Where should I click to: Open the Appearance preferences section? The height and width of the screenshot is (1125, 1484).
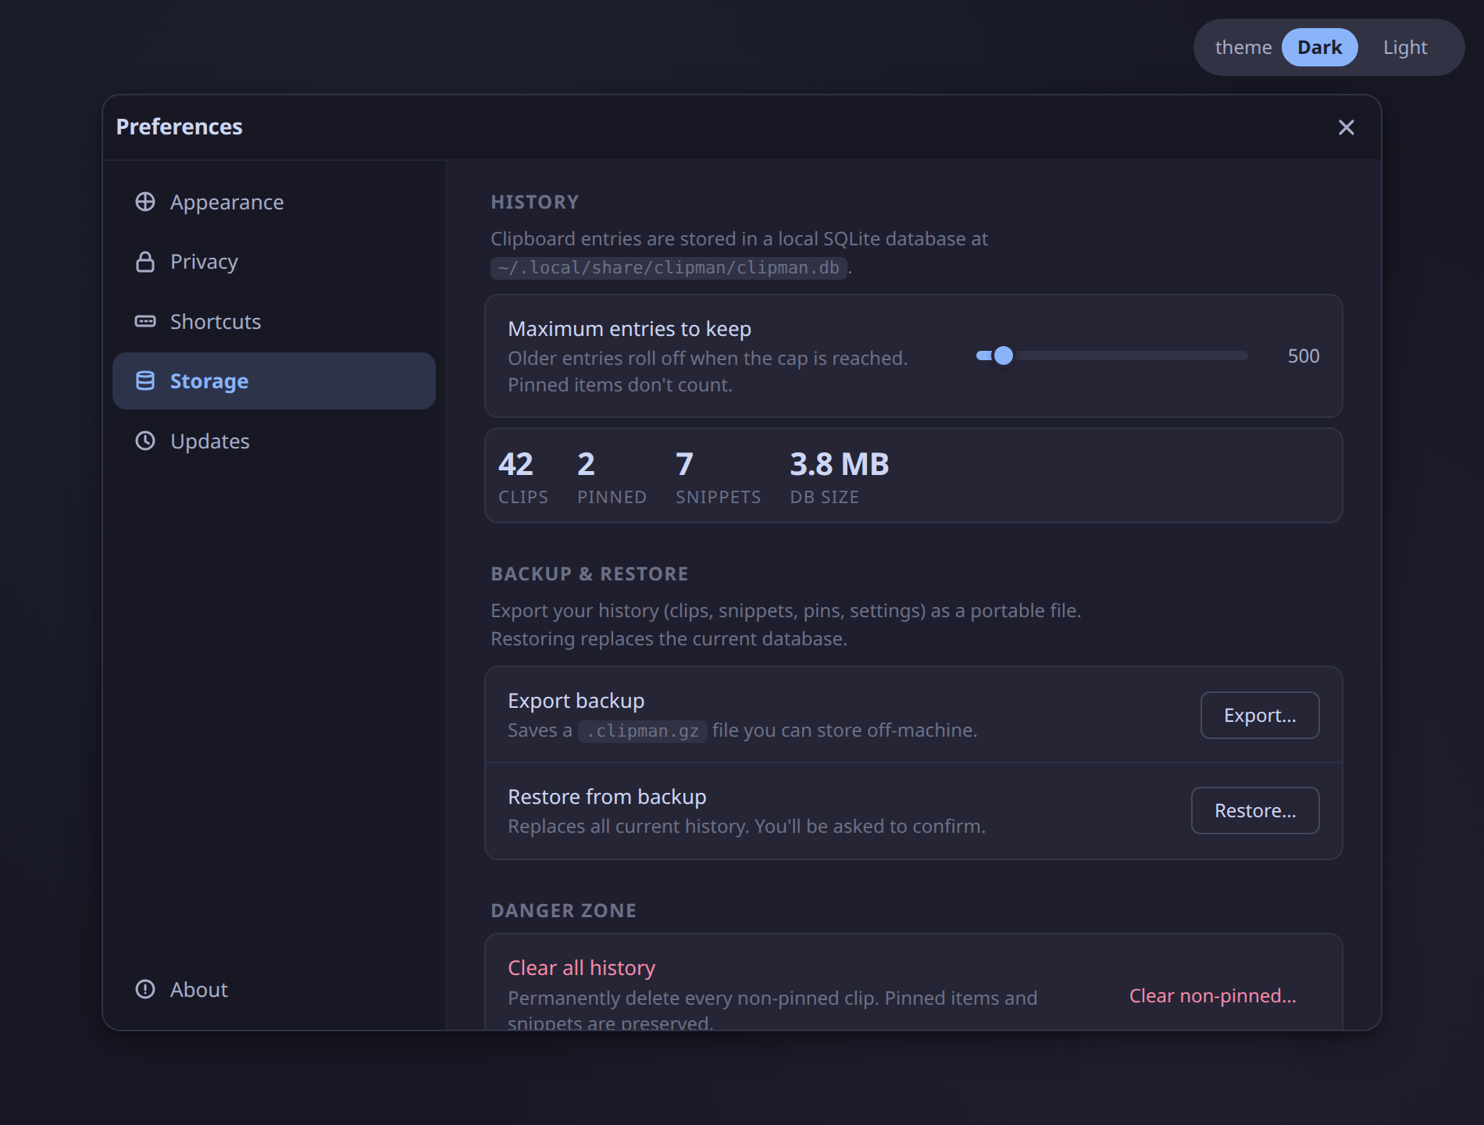tap(274, 202)
